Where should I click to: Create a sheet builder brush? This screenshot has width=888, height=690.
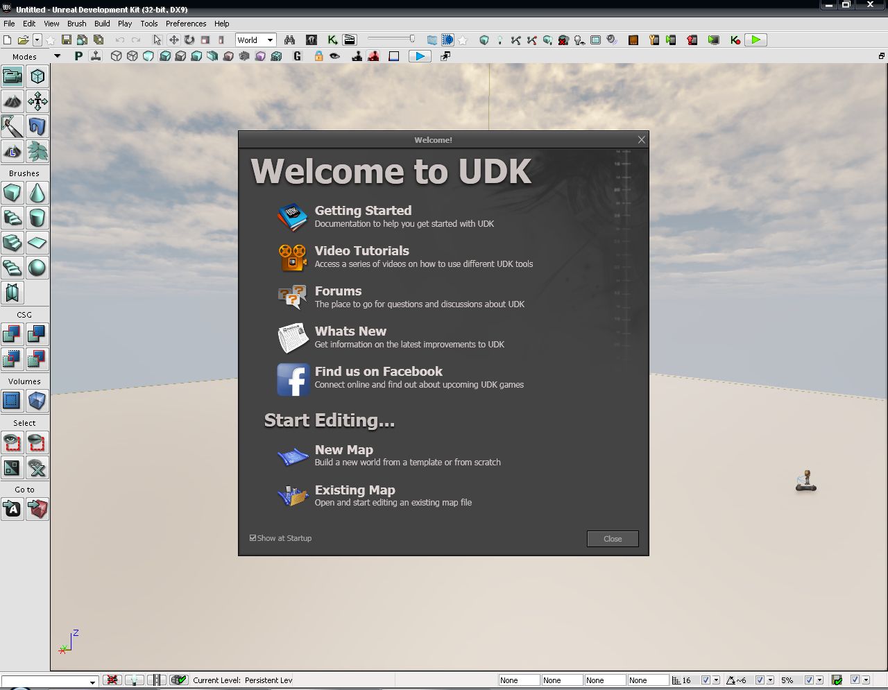pyautogui.click(x=37, y=243)
